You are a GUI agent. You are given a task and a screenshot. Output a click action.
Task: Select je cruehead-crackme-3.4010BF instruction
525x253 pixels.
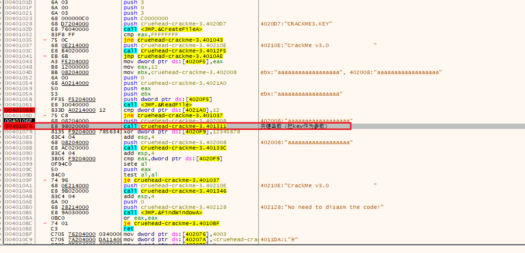172,223
